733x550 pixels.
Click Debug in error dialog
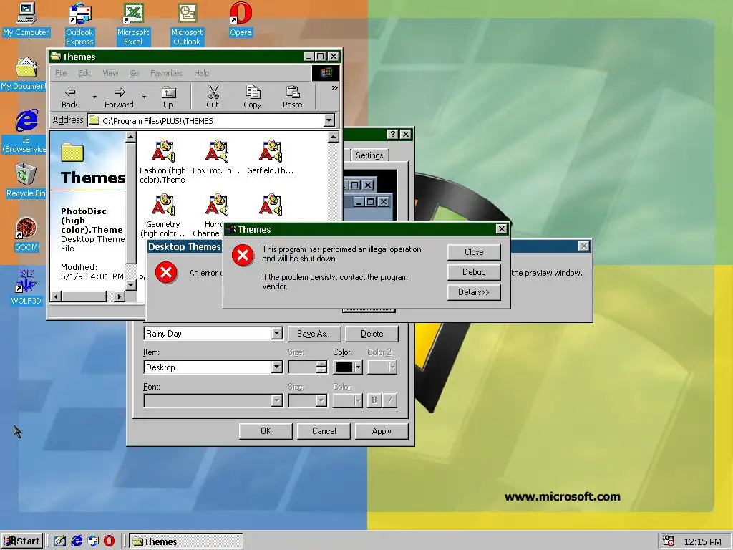click(474, 272)
